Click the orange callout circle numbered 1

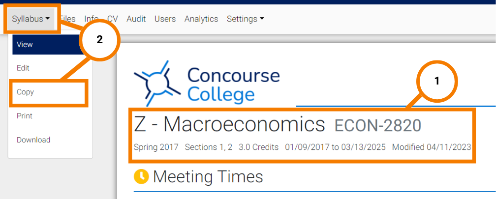click(x=437, y=82)
